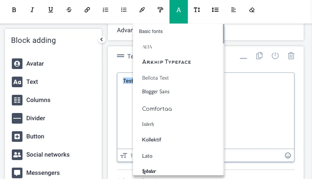
Task: Collapse the Block adding sidebar
Action: point(101,39)
